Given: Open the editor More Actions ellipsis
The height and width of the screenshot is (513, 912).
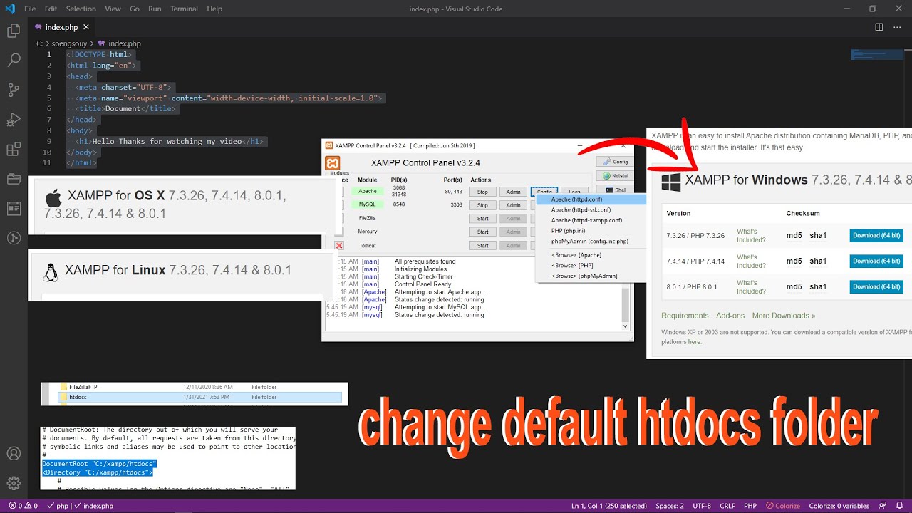Looking at the screenshot, I should coord(898,27).
